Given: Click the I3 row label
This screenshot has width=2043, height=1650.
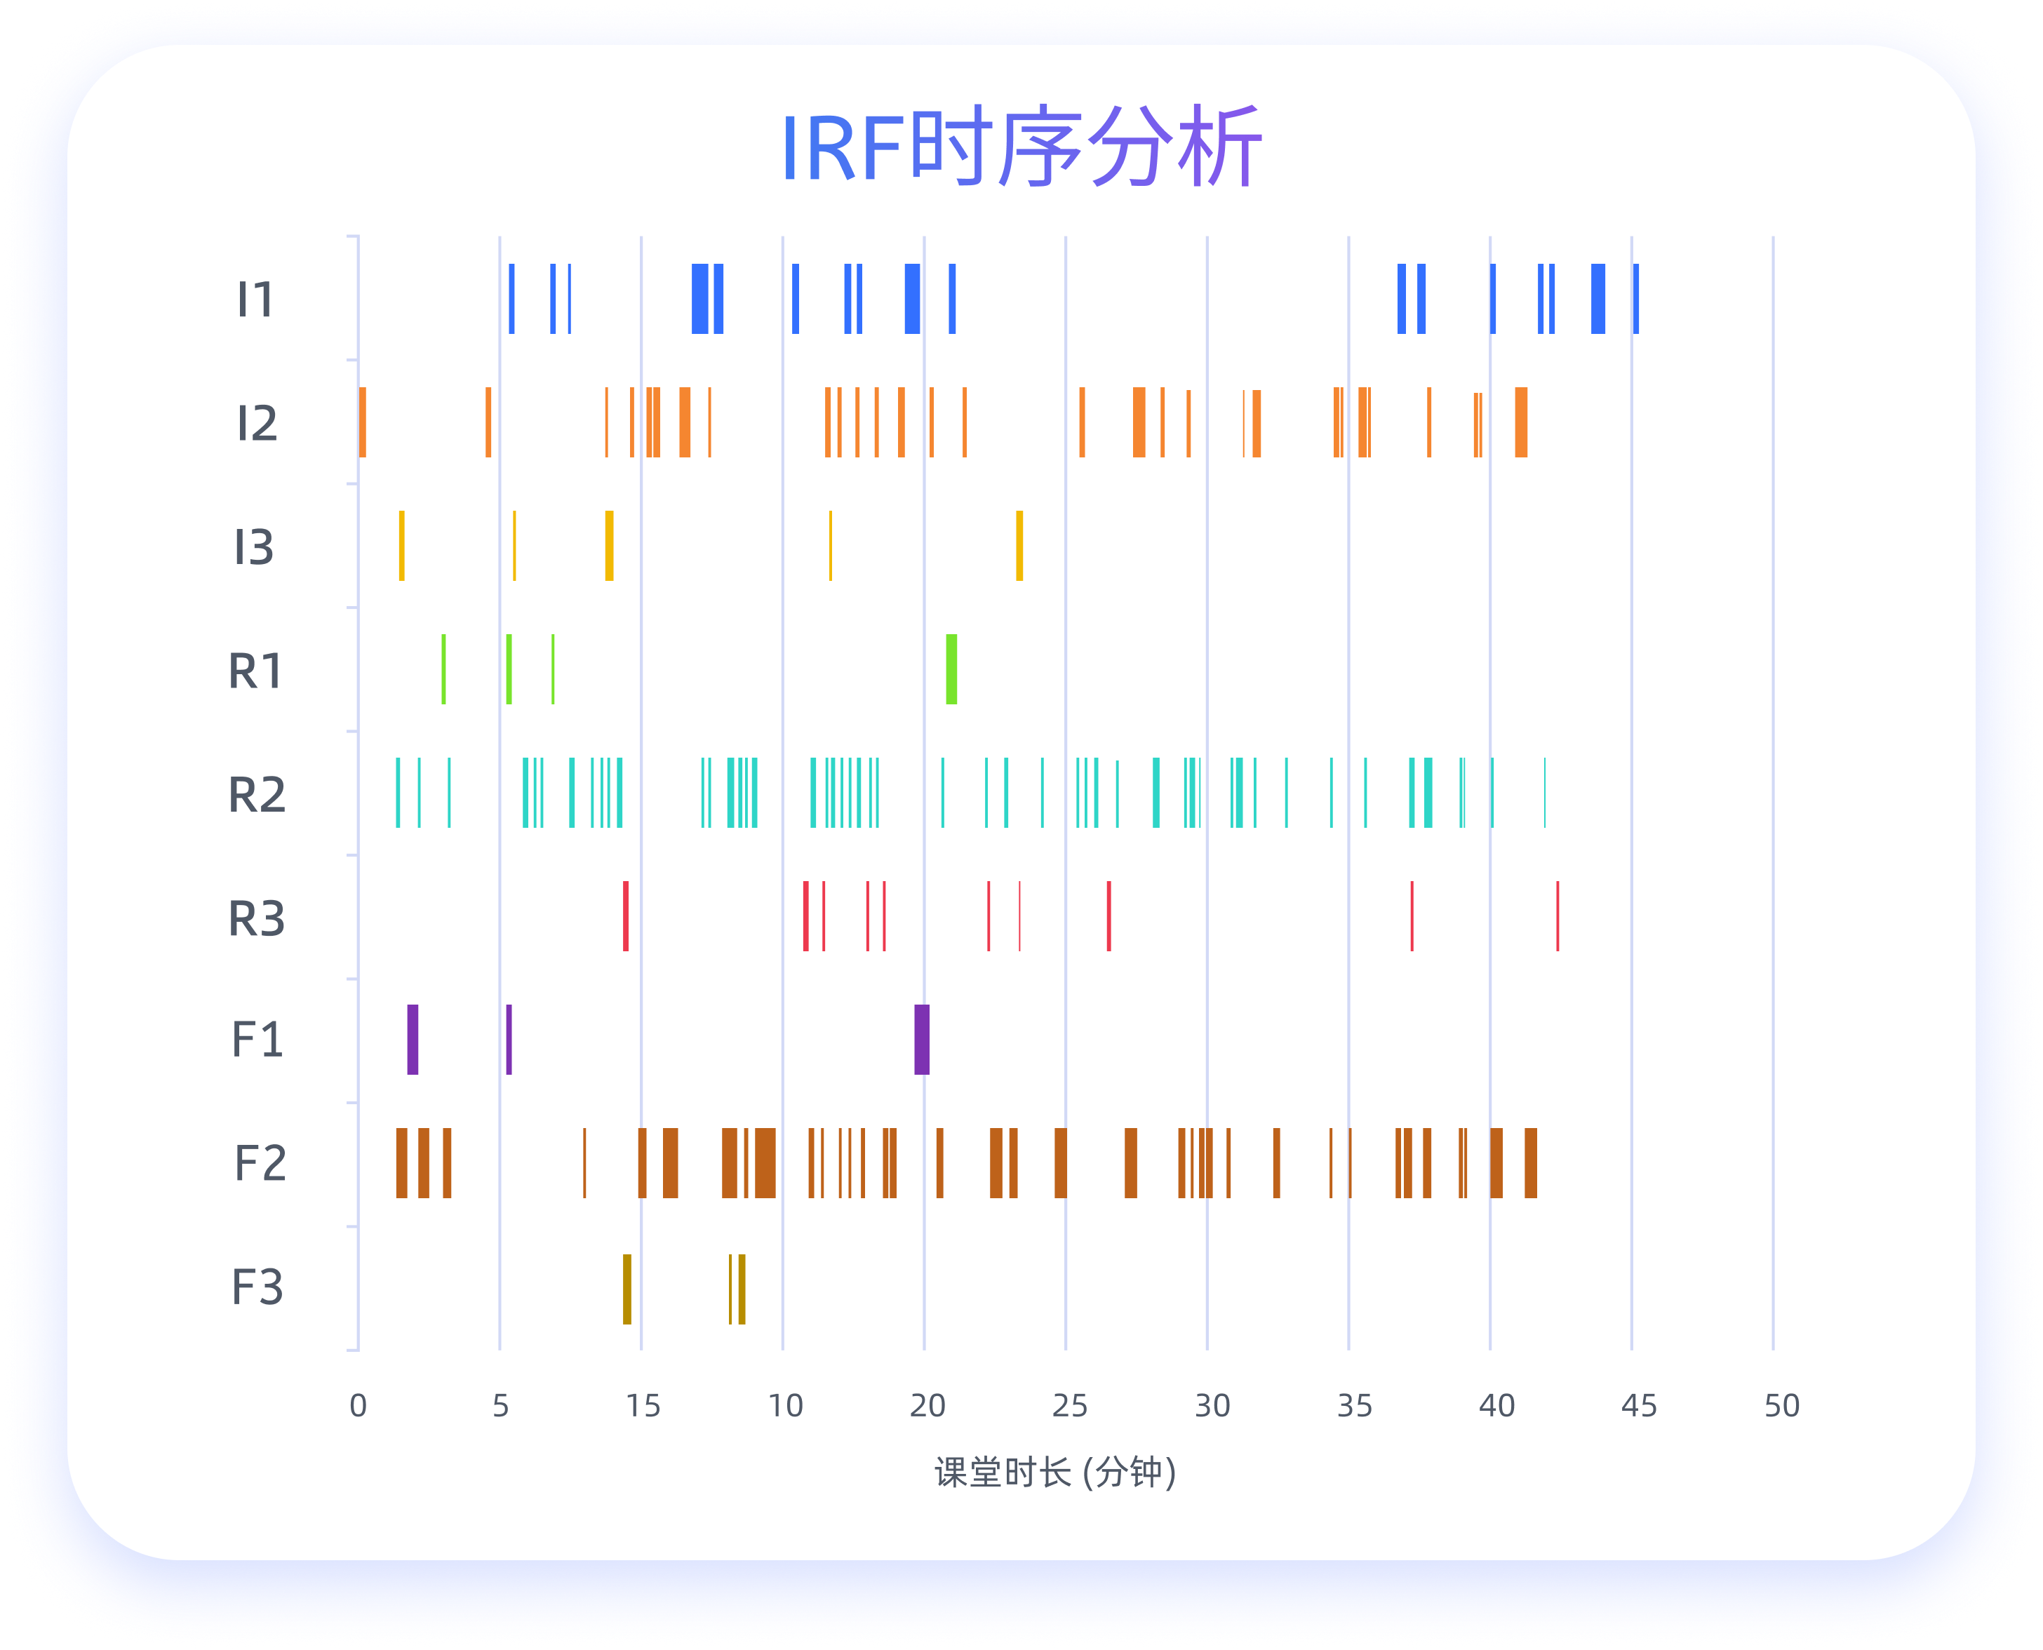Looking at the screenshot, I should tap(255, 546).
